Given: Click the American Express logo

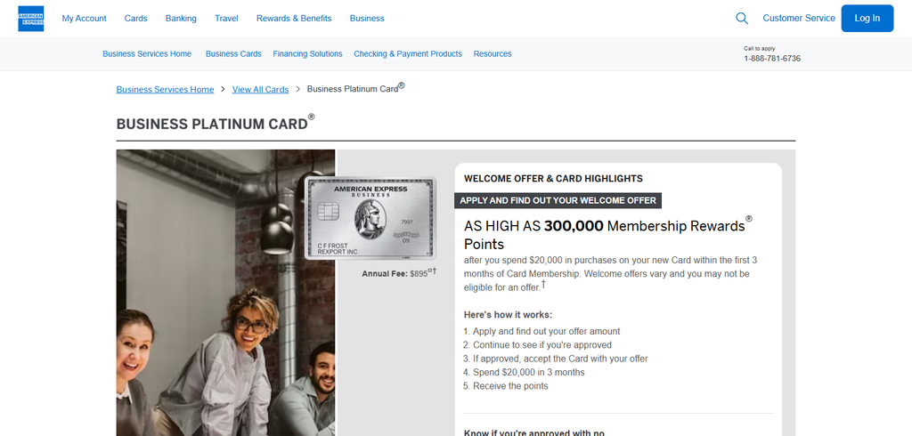Looking at the screenshot, I should point(31,19).
